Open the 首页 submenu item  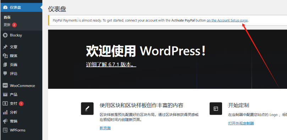[7, 17]
